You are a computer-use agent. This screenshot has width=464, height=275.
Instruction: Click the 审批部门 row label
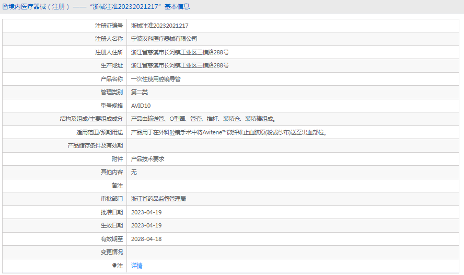(x=112, y=199)
